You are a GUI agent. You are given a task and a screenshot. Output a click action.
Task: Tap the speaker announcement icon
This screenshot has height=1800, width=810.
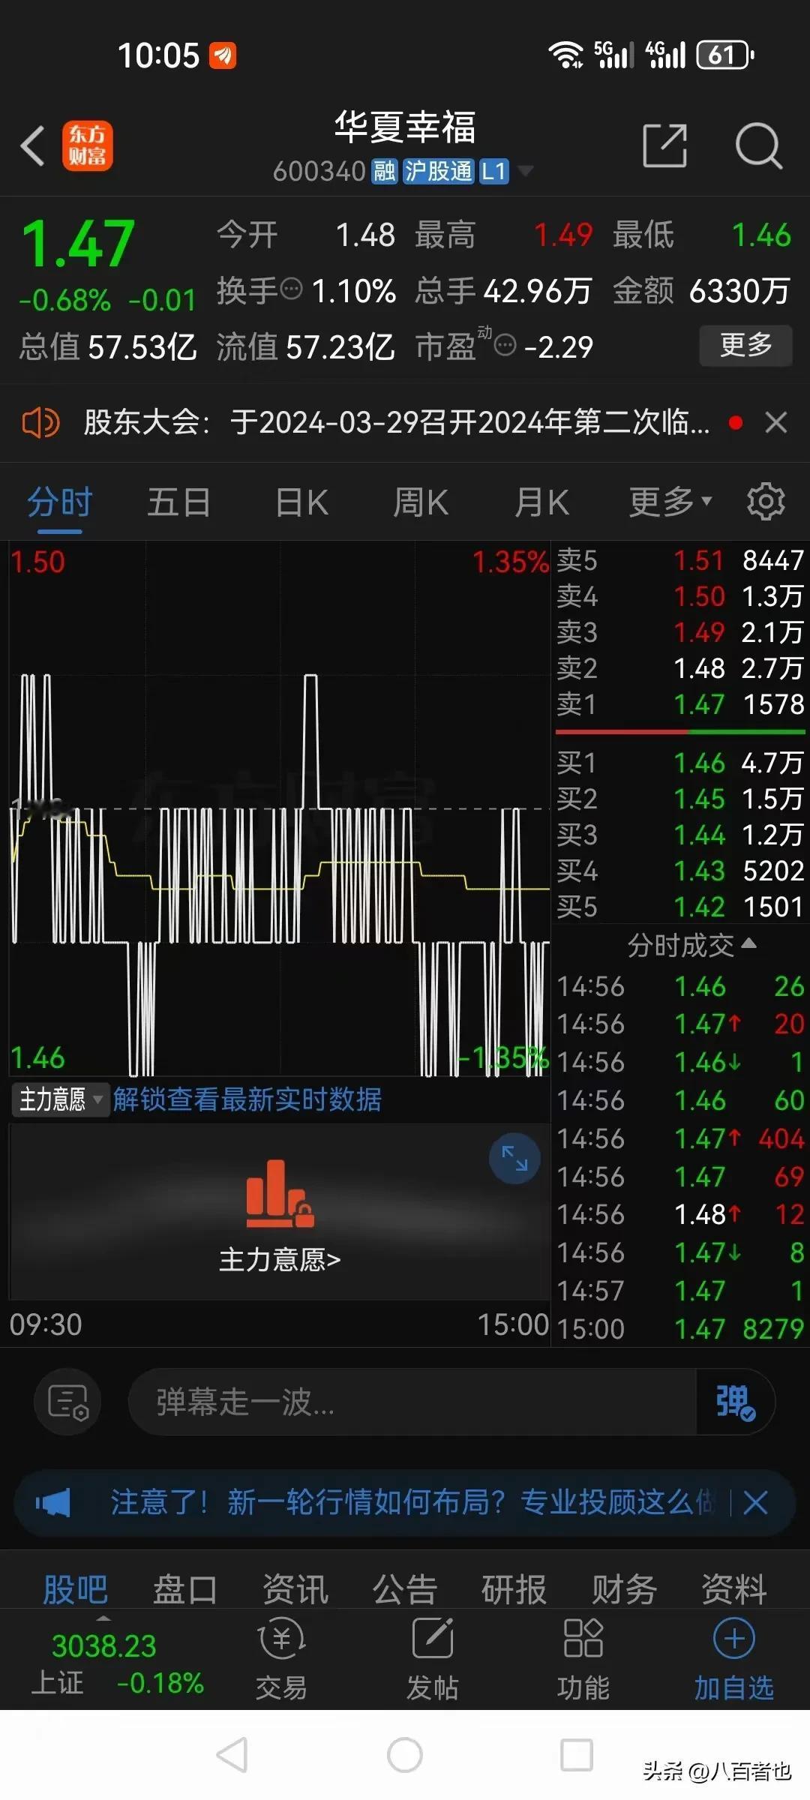pos(40,423)
